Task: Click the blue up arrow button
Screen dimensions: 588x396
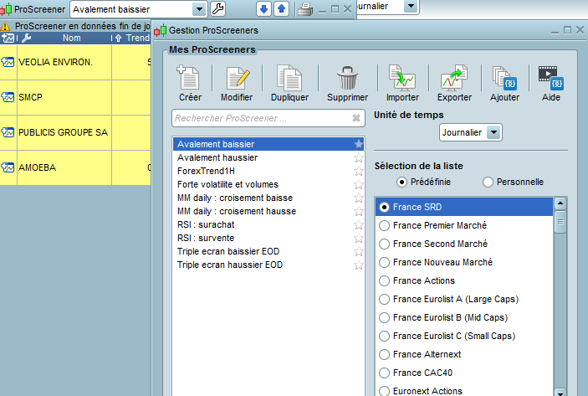Action: 281,8
